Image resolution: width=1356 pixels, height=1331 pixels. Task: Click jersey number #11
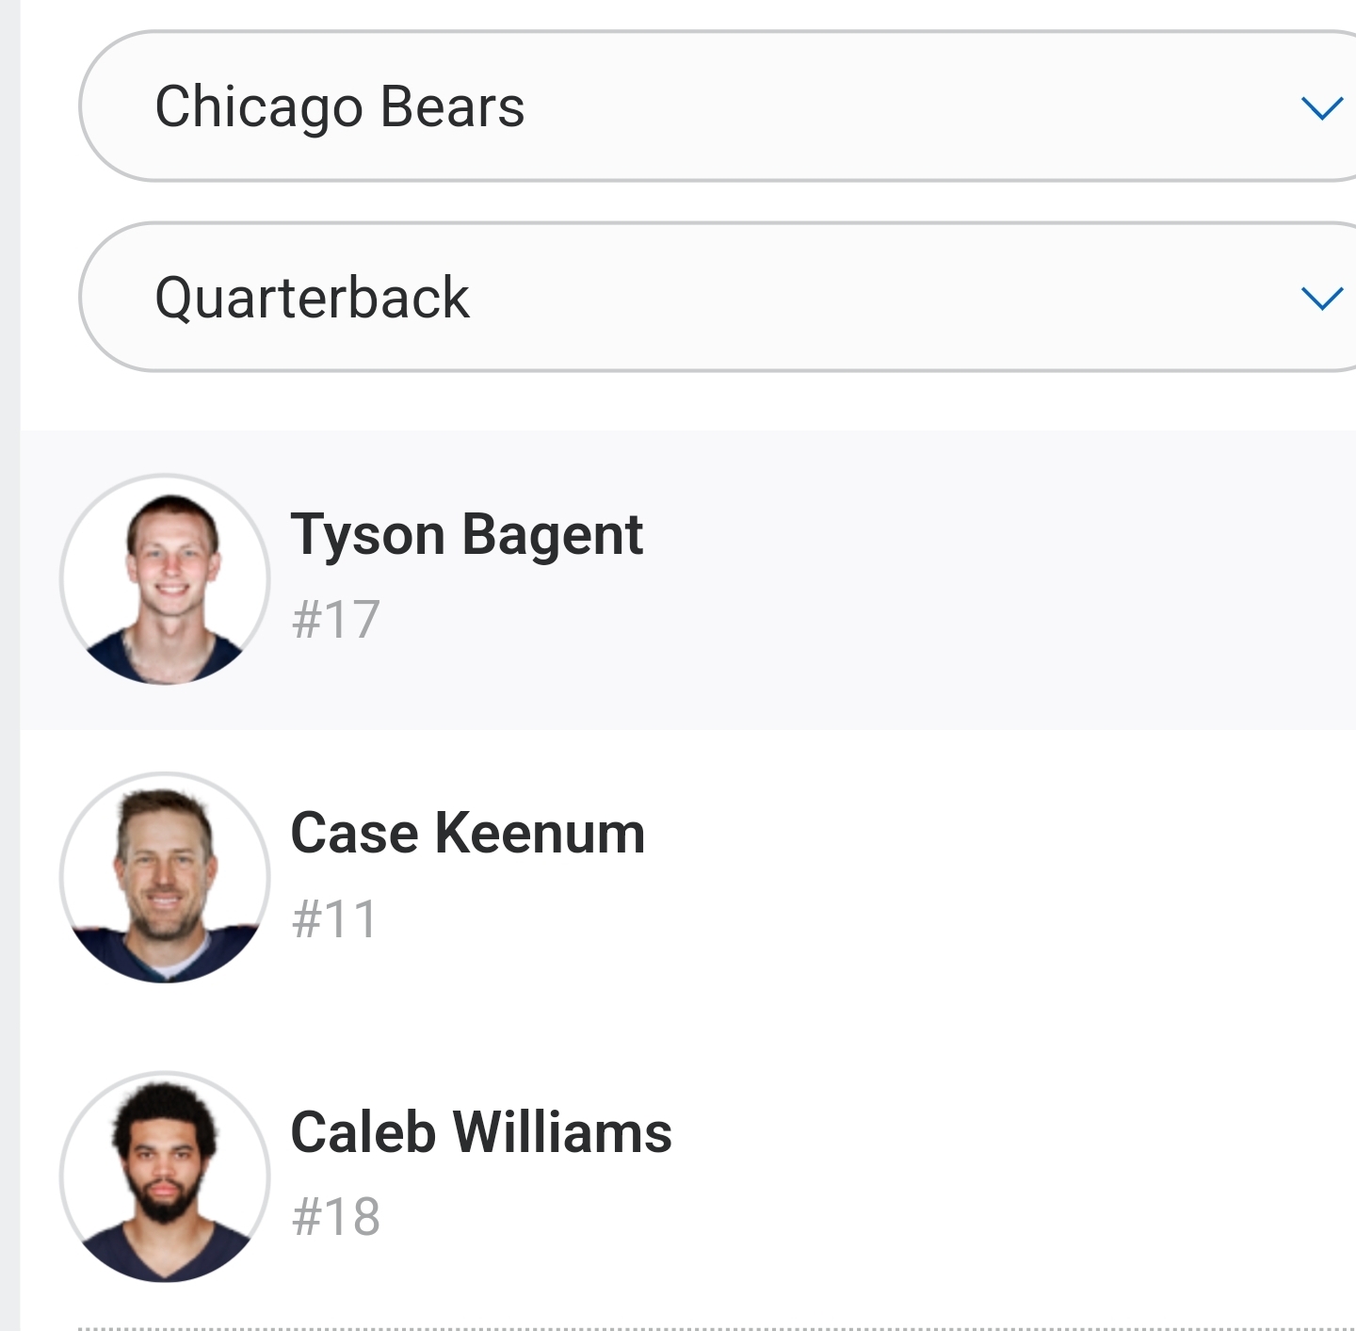click(334, 918)
